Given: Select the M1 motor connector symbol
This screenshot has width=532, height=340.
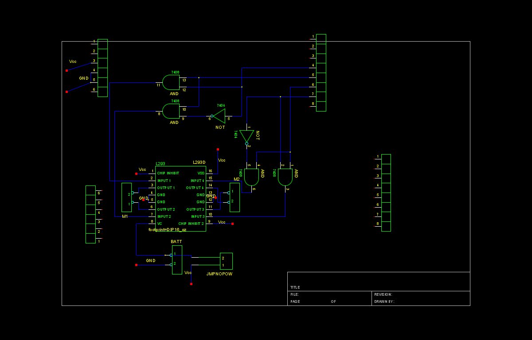Looking at the screenshot, I should click(126, 197).
